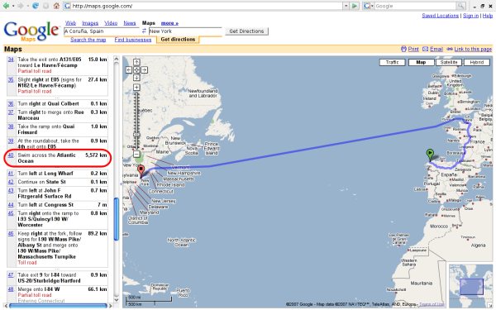Screen dimensions: 496x310
Task: Click the Get Directions button
Action: pyautogui.click(x=246, y=31)
